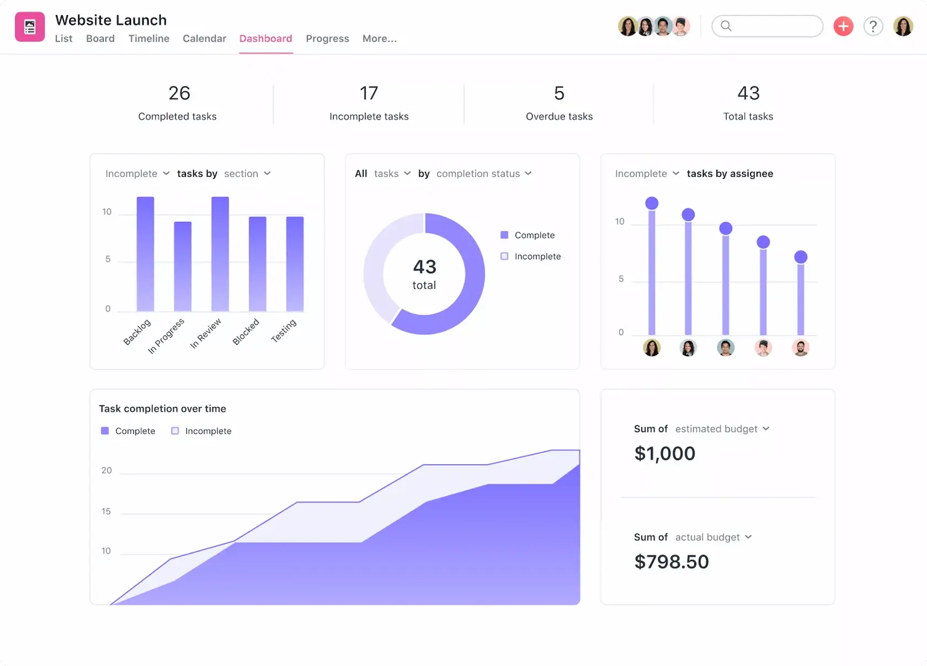This screenshot has width=927, height=666.
Task: Toggle the Complete legend in the donut chart
Action: [x=528, y=235]
